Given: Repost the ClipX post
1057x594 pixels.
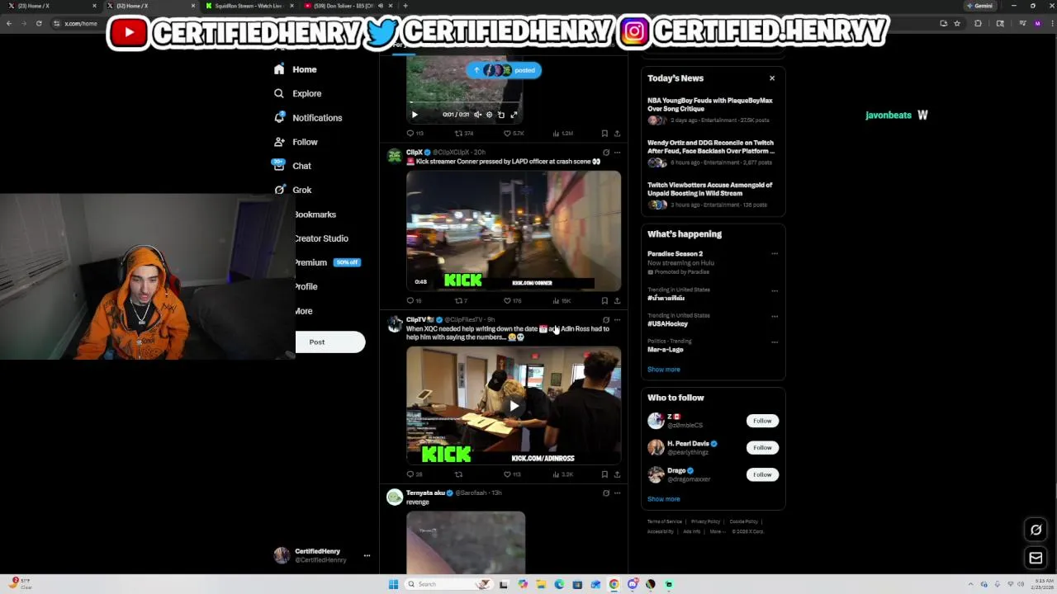Looking at the screenshot, I should [461, 301].
